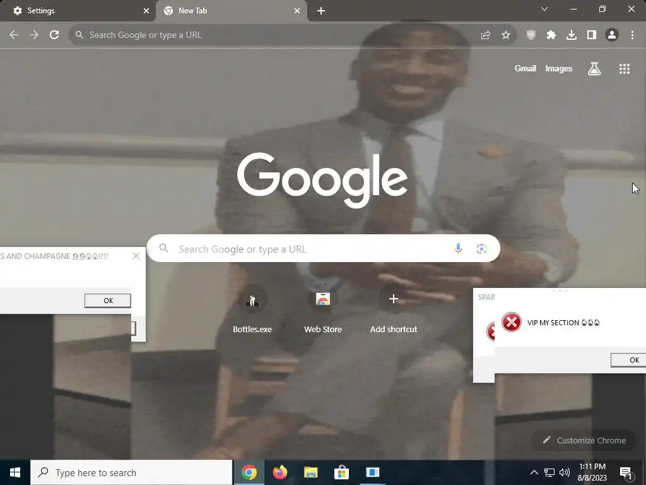Screen dimensions: 646x485
Task: Launch Firefox from the taskbar
Action: click(280, 472)
